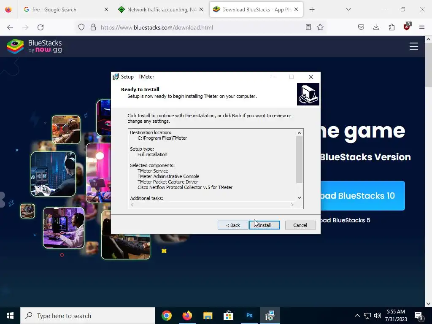
Task: Open the list all tabs dropdown
Action: coord(348,9)
